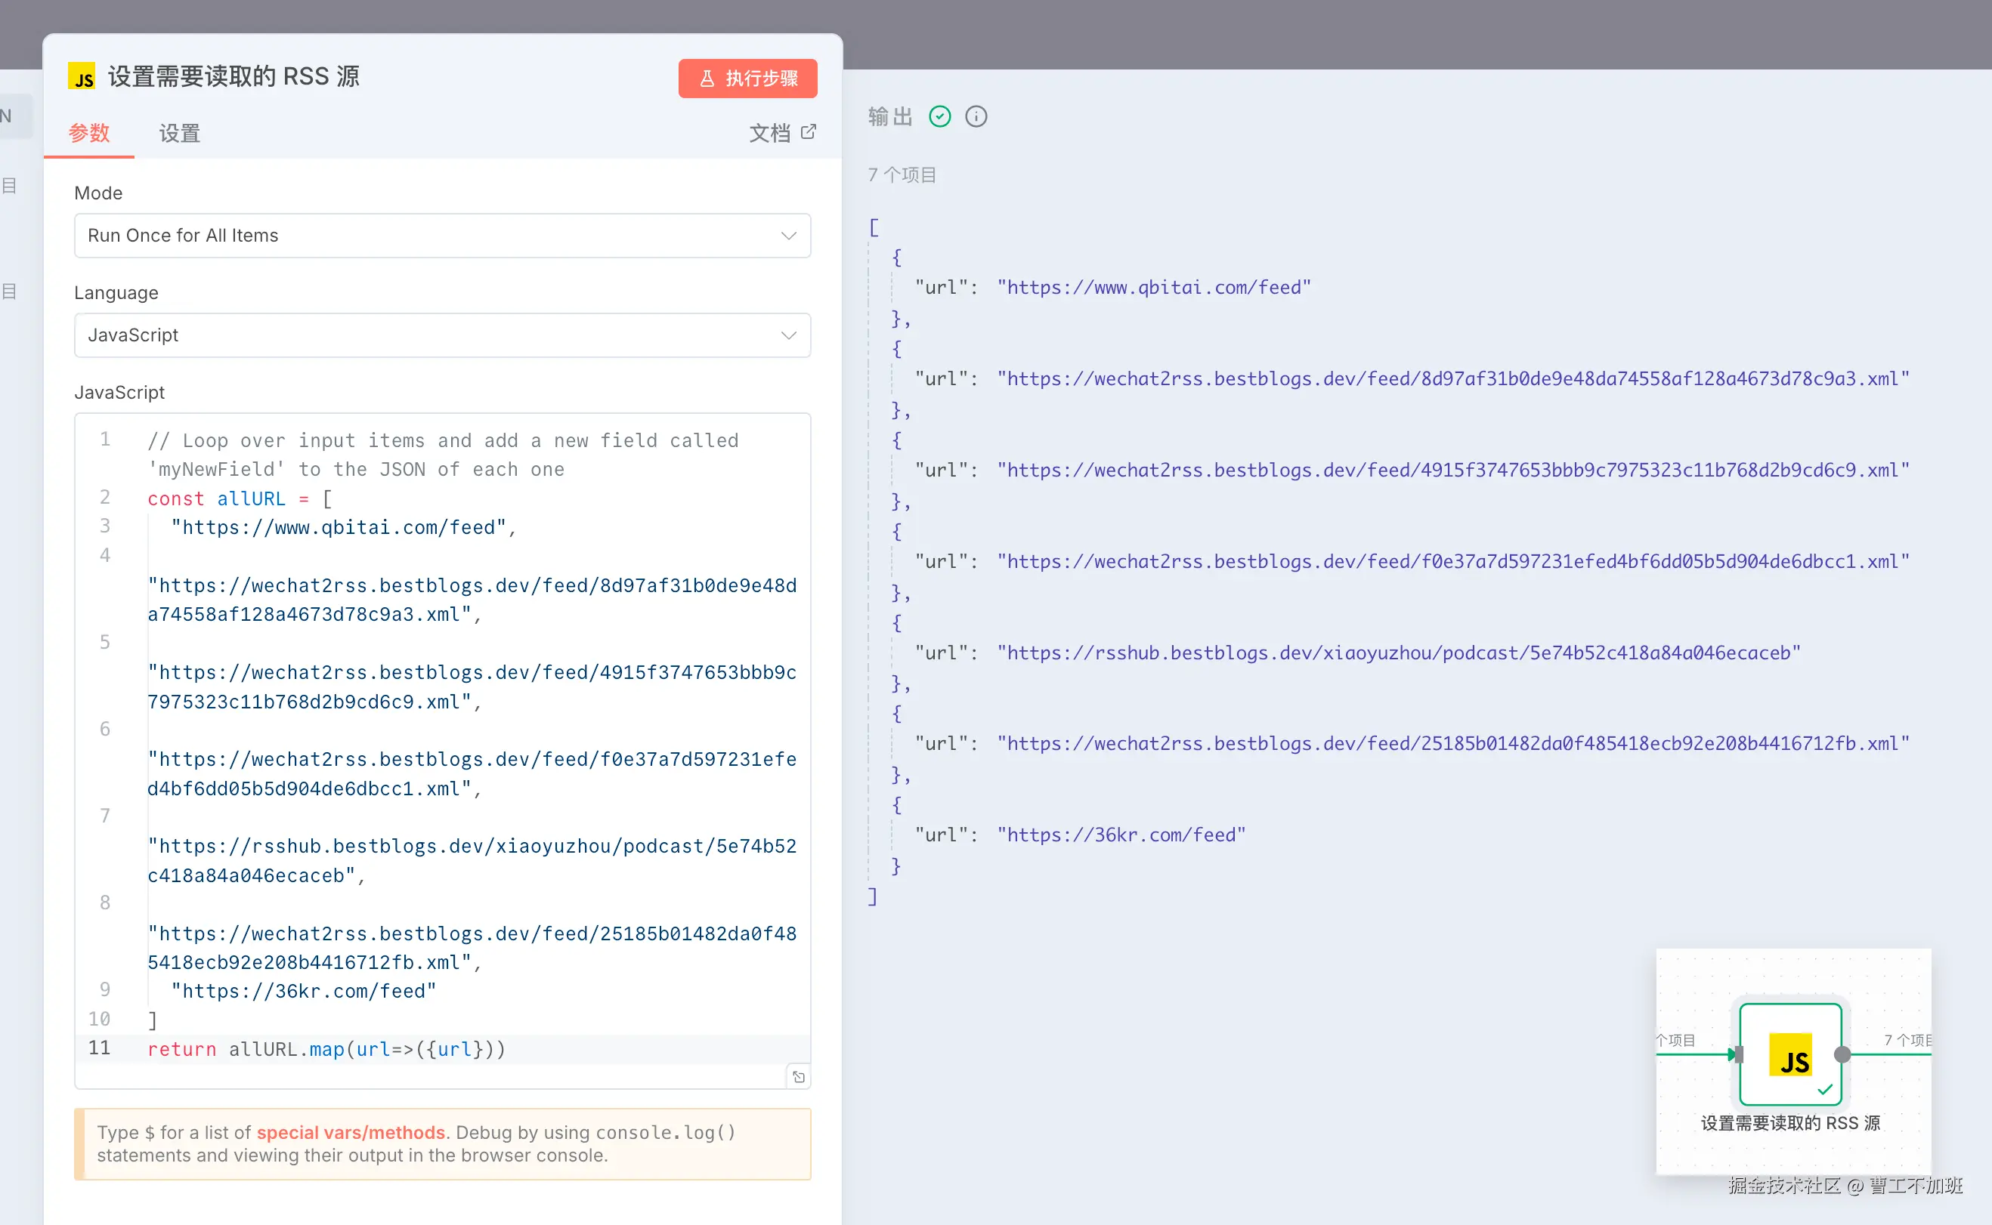Click the code editor expand icon
Image resolution: width=1992 pixels, height=1225 pixels.
(798, 1077)
